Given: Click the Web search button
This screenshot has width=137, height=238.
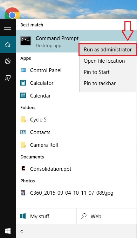Looking at the screenshot, I should pyautogui.click(x=107, y=216).
